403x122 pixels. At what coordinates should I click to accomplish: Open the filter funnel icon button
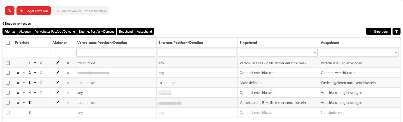tap(397, 32)
